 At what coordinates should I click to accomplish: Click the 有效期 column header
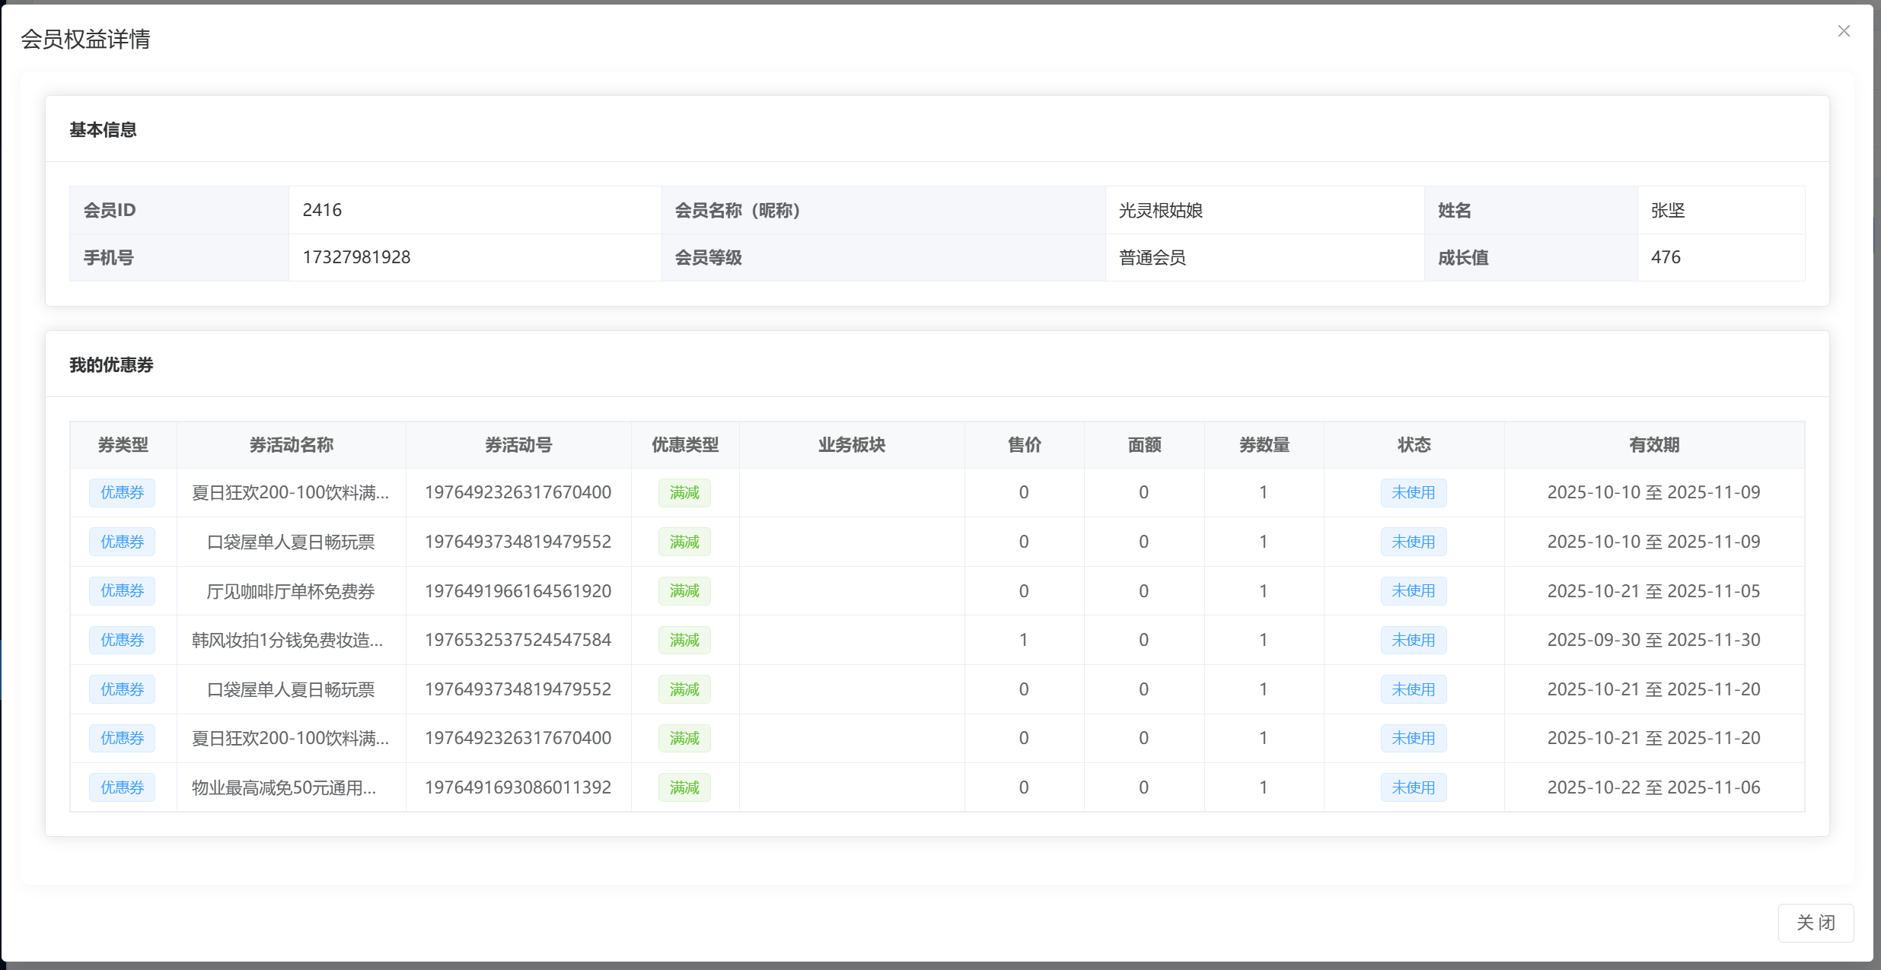[x=1653, y=445]
